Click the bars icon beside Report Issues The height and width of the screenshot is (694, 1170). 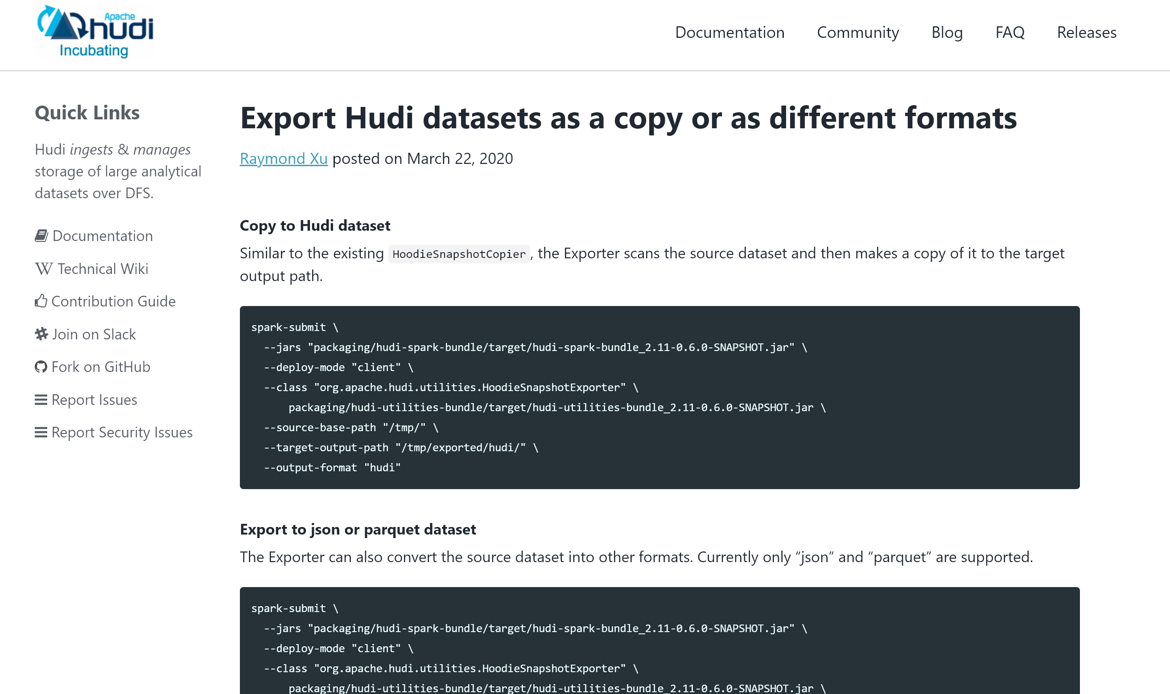tap(41, 400)
